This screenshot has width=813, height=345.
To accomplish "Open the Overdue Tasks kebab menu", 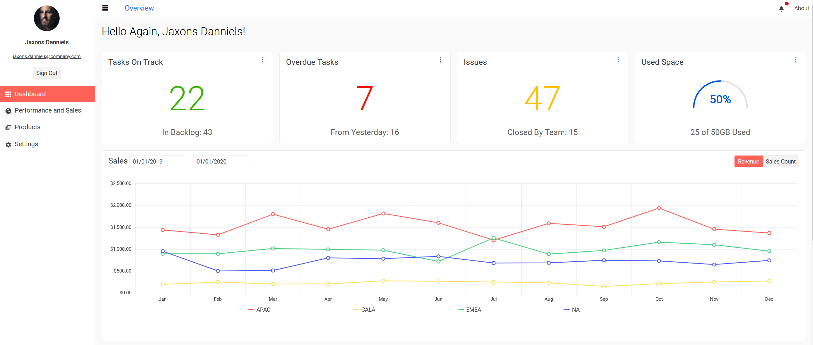I will coord(440,60).
